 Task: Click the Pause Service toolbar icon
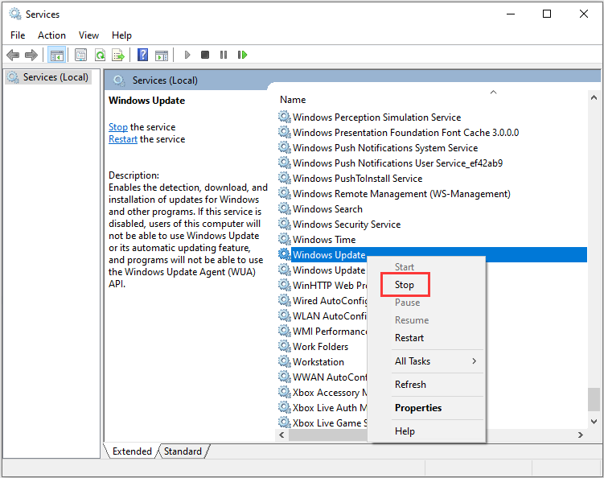pos(224,55)
